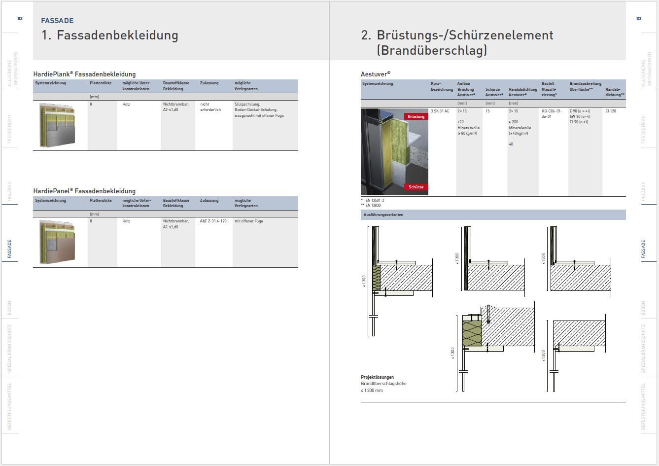The image size is (659, 466).
Task: Go to SPEZIALBRANDSCHUTZ tab on page 82
Action: click(10, 348)
